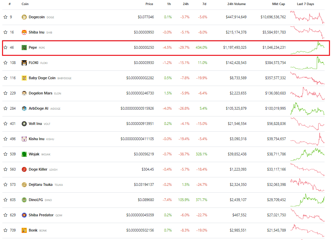This screenshot has width=331, height=240.
Task: Open the Dogecoin coin page link
Action: pos(37,17)
